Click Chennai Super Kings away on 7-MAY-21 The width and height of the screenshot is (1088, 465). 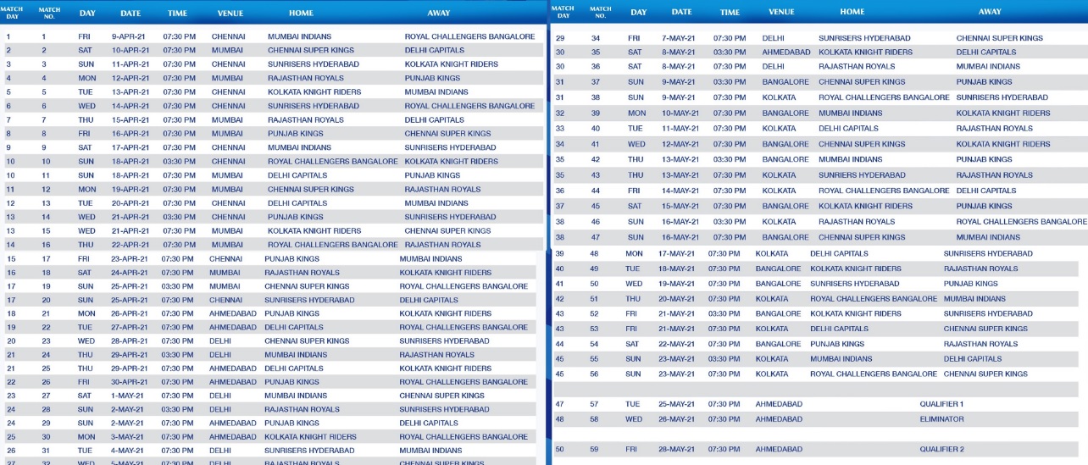click(x=1000, y=38)
